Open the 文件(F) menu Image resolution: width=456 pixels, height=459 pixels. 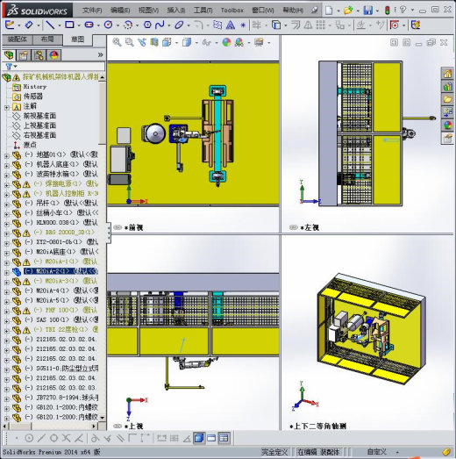(92, 11)
